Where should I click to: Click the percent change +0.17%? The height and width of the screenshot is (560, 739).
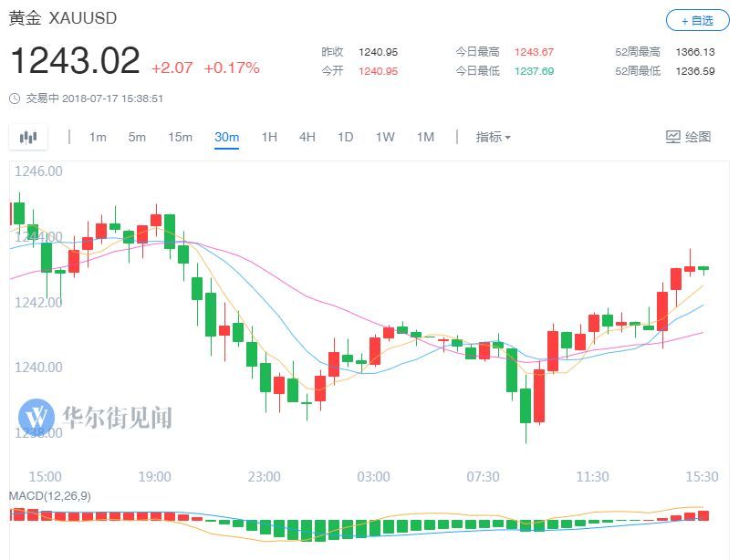pos(232,67)
